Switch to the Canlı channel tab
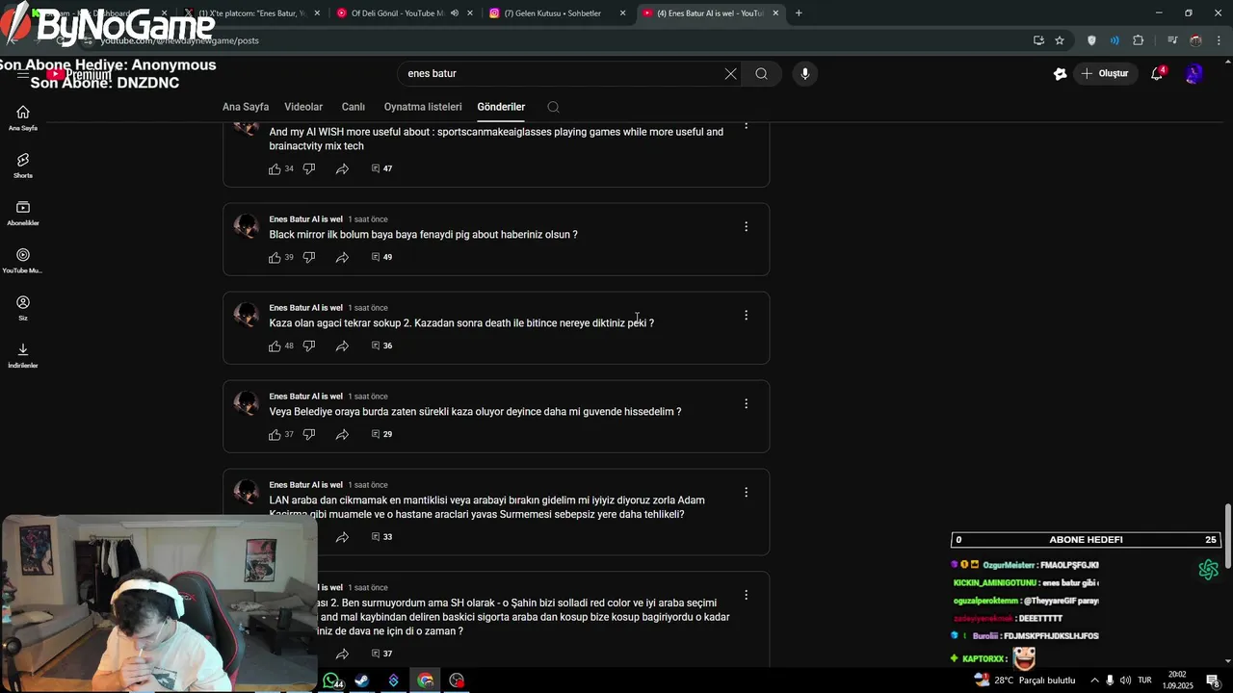The width and height of the screenshot is (1233, 693). pyautogui.click(x=354, y=107)
